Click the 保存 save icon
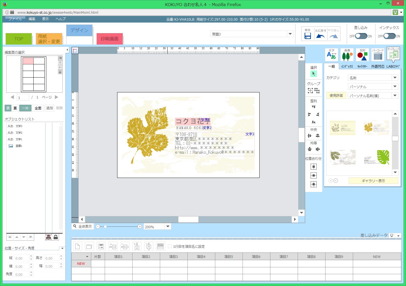Screen dimensions: 406x286 pyautogui.click(x=308, y=36)
